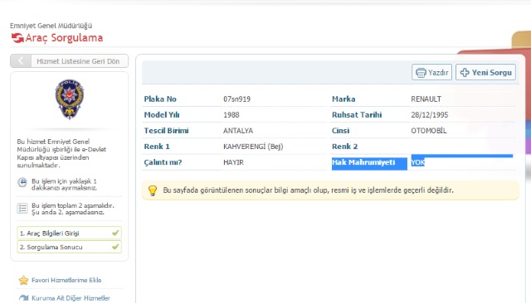Click the OTOMOBİL value
The height and width of the screenshot is (303, 531).
click(429, 131)
